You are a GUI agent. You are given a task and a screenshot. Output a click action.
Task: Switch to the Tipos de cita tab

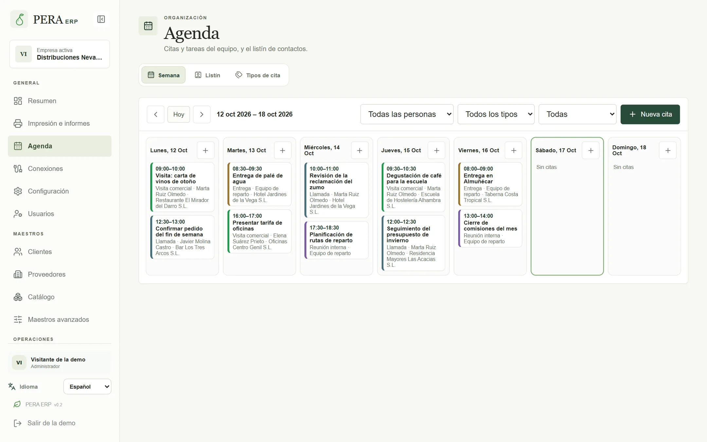point(258,75)
